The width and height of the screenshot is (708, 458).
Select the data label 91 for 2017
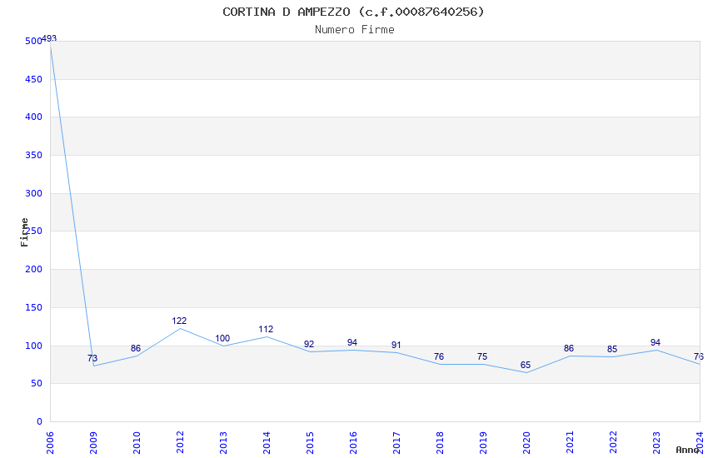pos(396,346)
